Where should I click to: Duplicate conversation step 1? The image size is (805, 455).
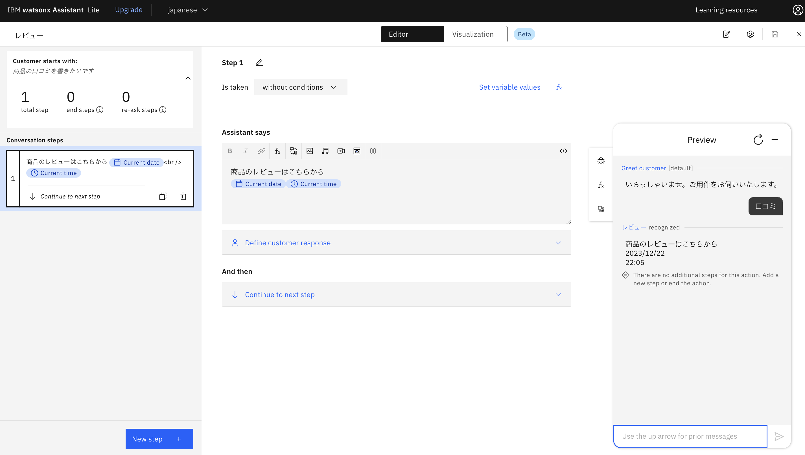(163, 196)
